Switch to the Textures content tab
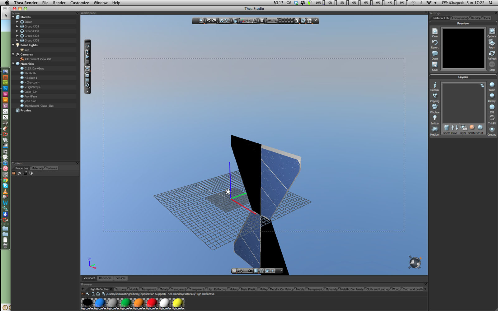Image resolution: width=498 pixels, height=311 pixels. pos(51,168)
